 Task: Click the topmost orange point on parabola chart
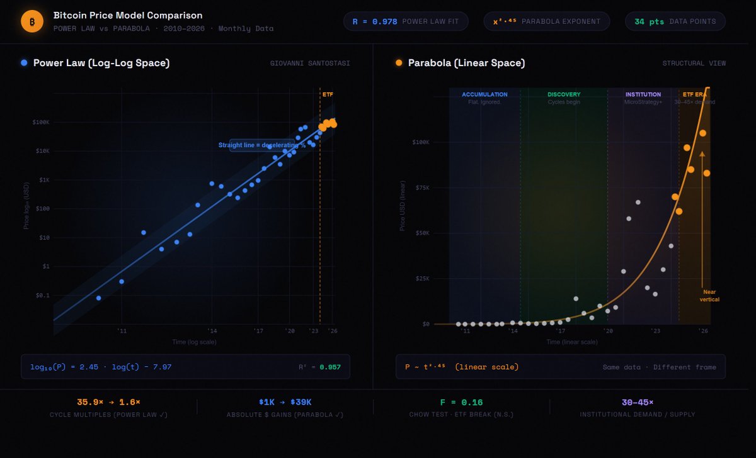[x=702, y=133]
